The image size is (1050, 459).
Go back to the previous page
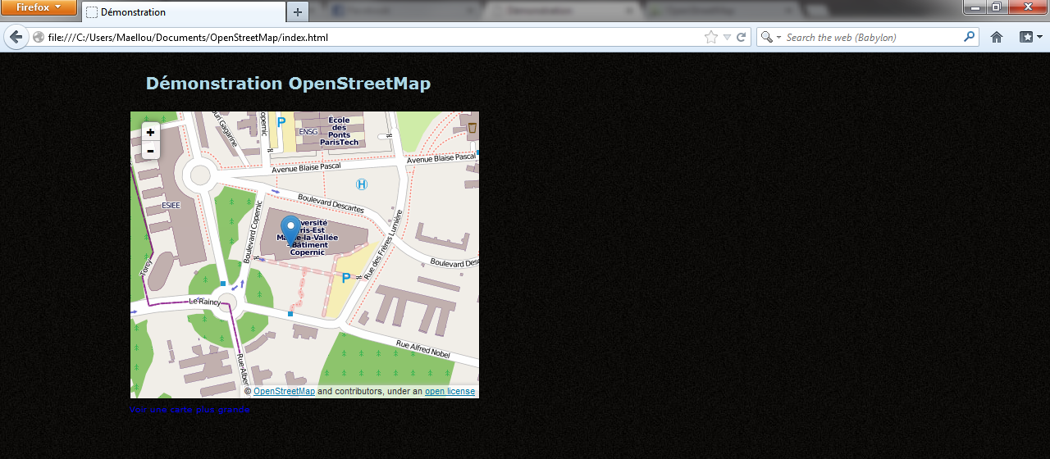(16, 37)
